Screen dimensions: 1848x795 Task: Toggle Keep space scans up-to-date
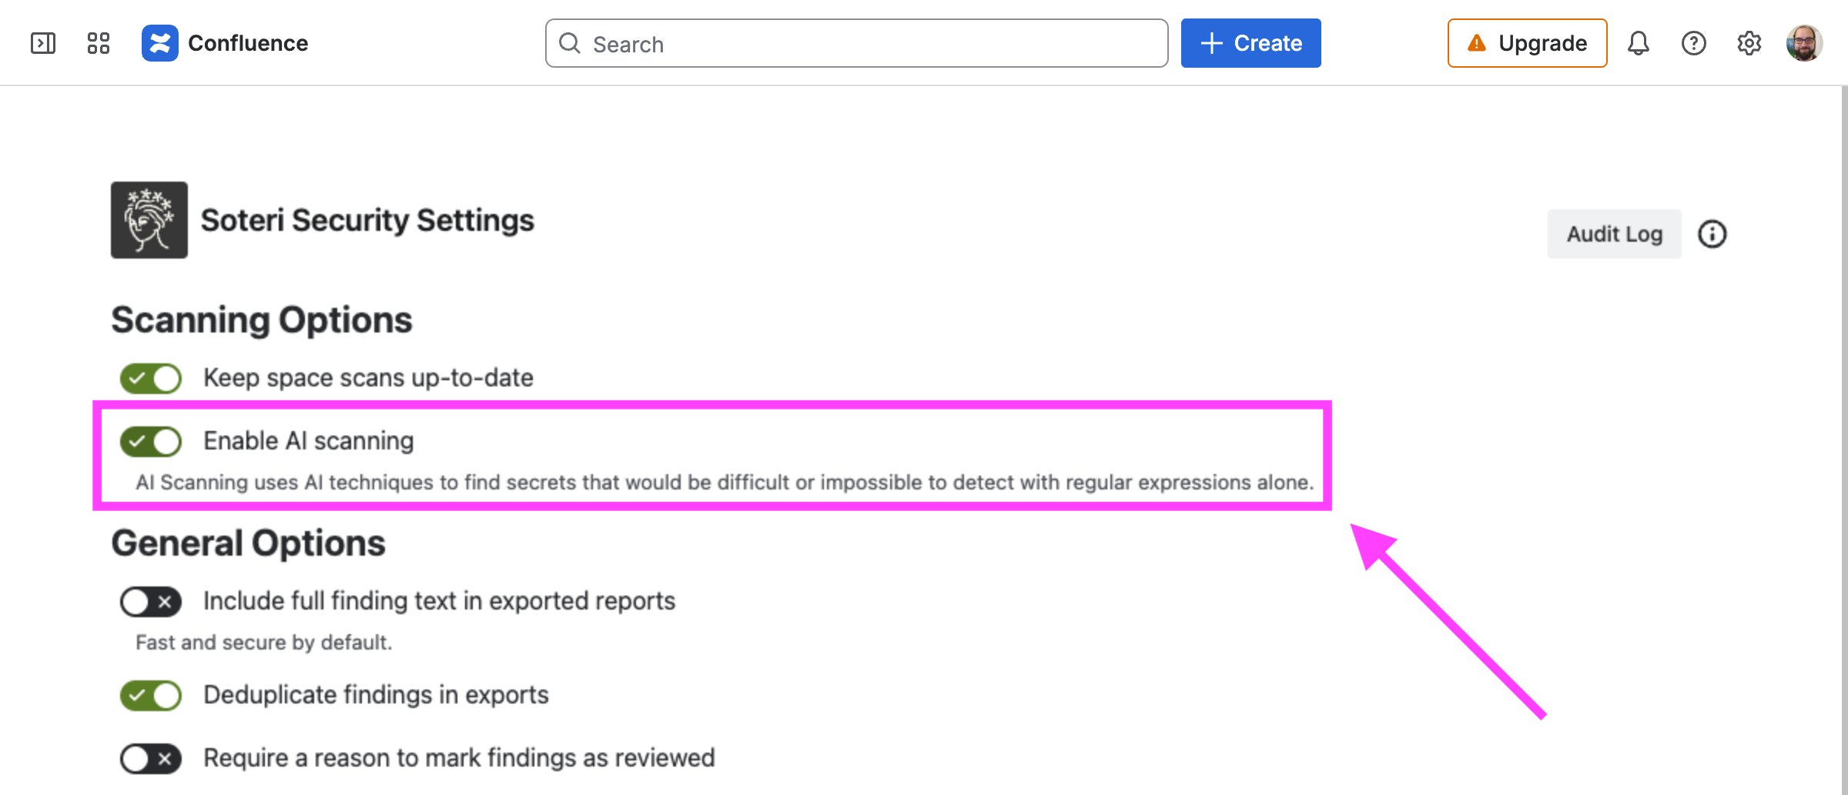(151, 379)
